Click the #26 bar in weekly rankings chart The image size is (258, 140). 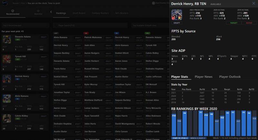(254, 126)
